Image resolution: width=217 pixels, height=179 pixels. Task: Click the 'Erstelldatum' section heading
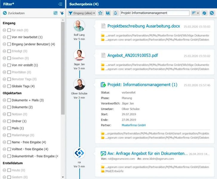click(13, 163)
